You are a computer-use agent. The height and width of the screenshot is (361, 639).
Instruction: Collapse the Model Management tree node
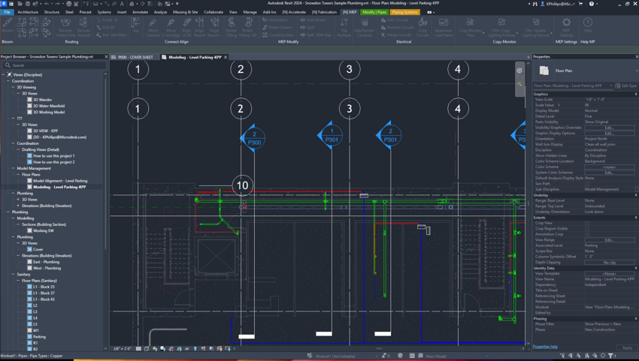tap(13, 168)
